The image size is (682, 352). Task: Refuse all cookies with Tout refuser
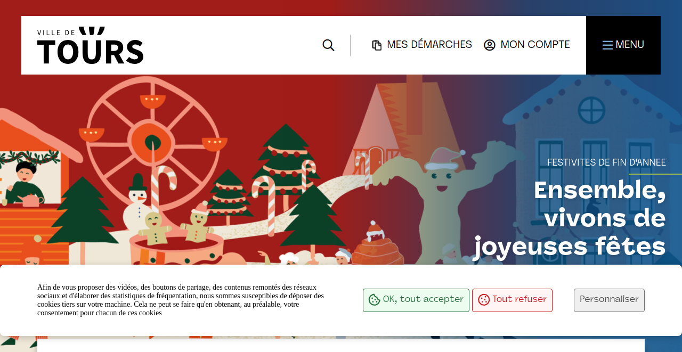tap(512, 300)
